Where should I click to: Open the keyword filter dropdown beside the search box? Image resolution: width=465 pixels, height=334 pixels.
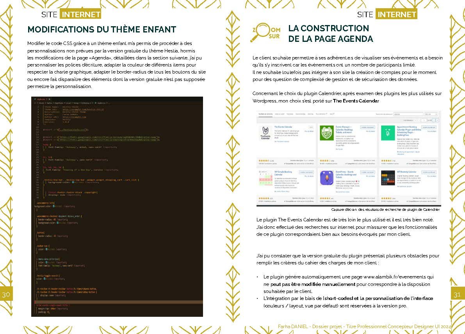point(431,114)
